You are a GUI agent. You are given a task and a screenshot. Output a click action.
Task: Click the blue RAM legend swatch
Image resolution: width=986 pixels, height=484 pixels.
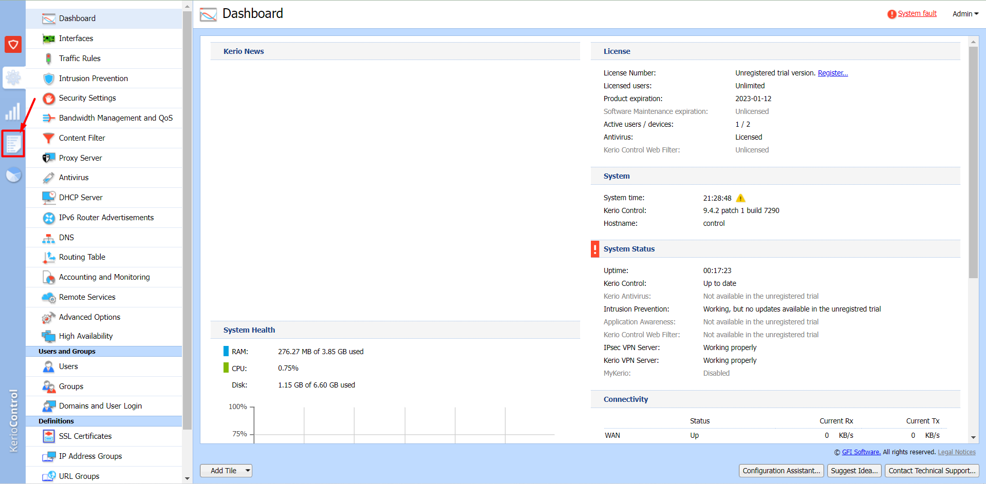coord(226,351)
